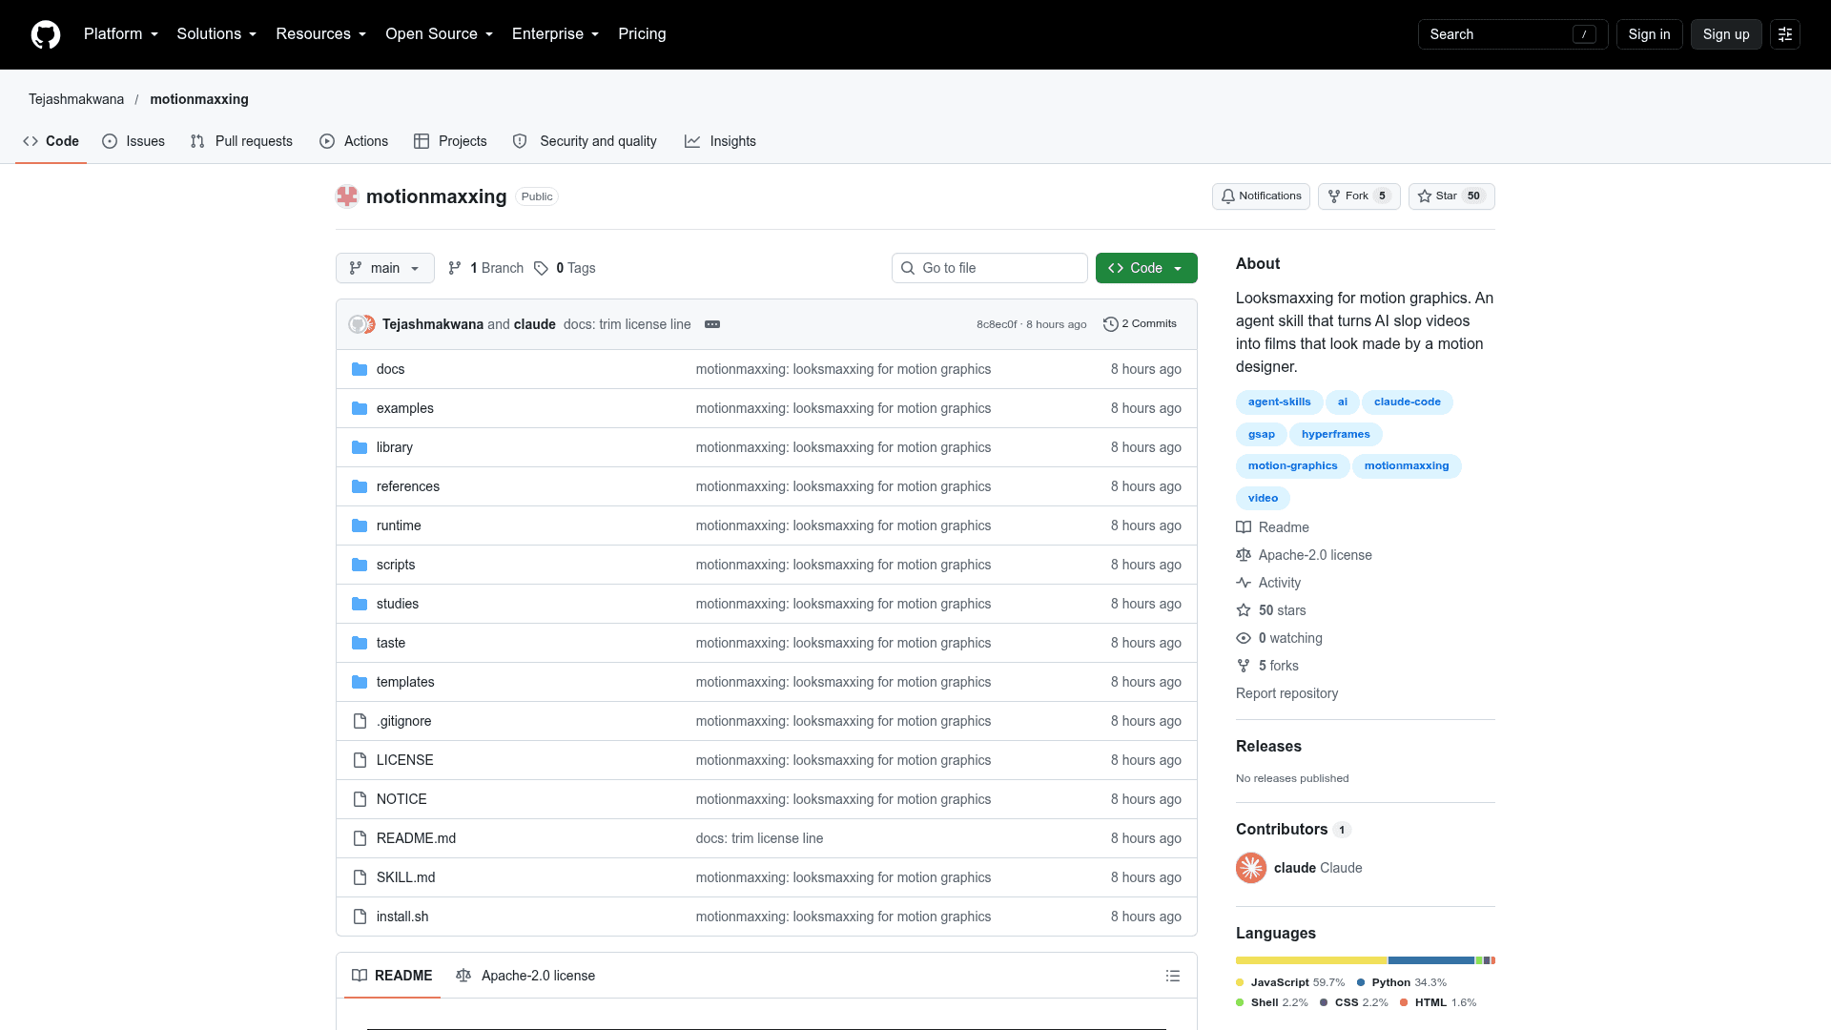Open the GitHub homepage logo

click(x=46, y=34)
